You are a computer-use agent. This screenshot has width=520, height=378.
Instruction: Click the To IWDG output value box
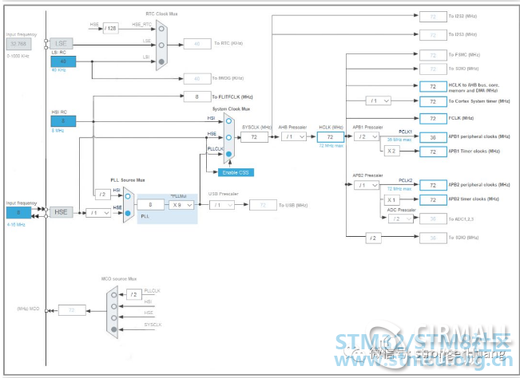(x=197, y=79)
